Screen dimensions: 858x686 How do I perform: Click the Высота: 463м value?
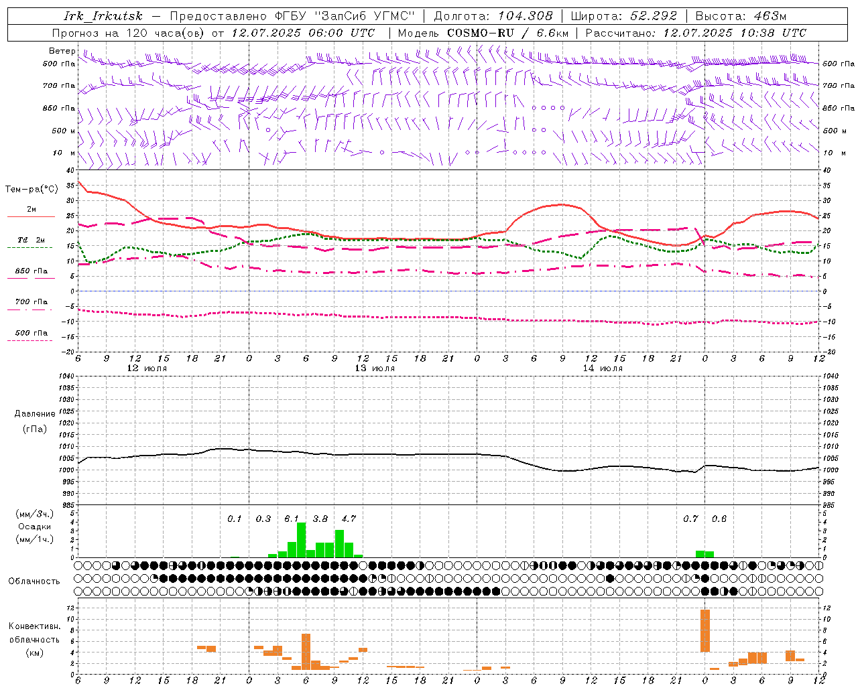[x=741, y=16]
